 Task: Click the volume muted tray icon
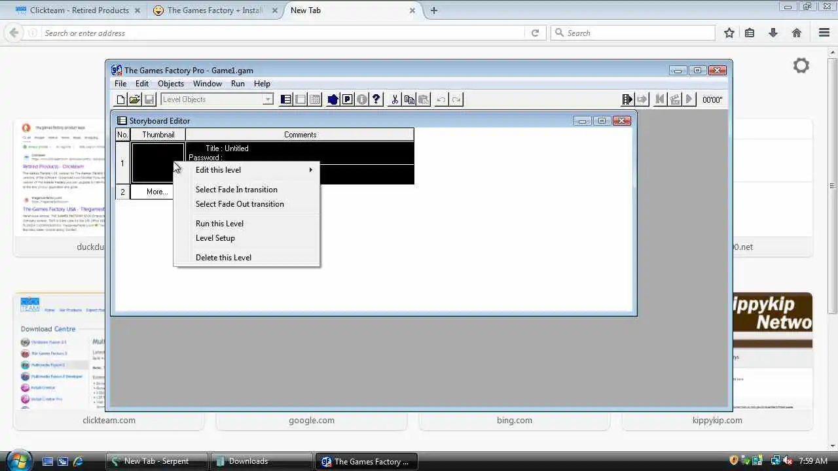click(788, 461)
